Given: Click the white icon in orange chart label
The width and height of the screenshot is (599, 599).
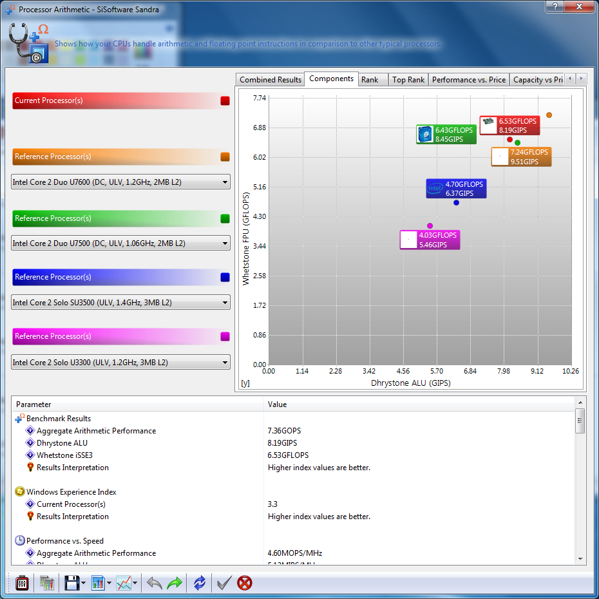Looking at the screenshot, I should coord(500,157).
